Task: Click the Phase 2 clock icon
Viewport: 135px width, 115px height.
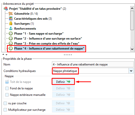Action: pyautogui.click(x=11, y=38)
